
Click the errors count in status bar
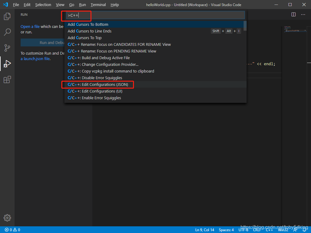tap(12, 230)
